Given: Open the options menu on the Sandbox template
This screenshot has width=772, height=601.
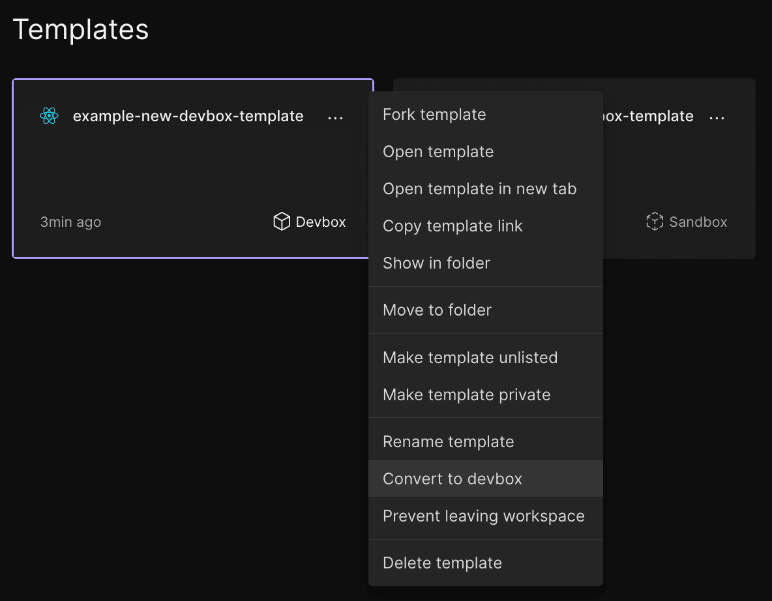Looking at the screenshot, I should [717, 117].
